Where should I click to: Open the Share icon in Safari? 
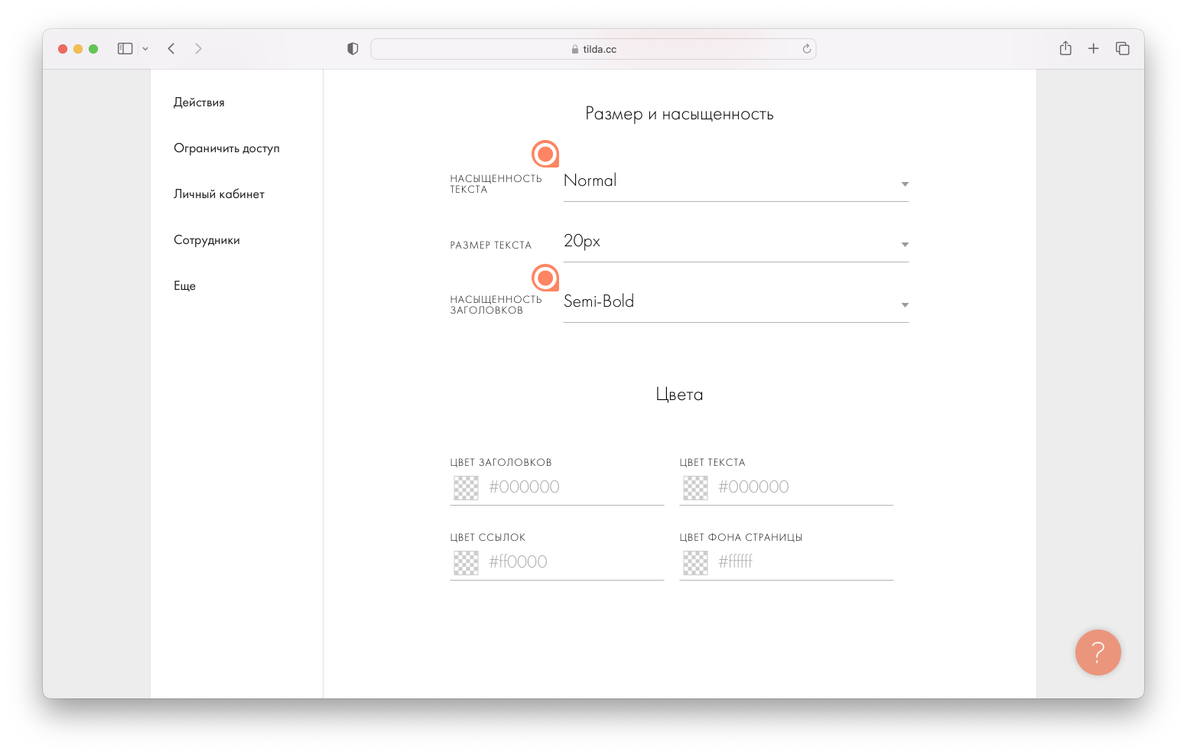point(1065,48)
